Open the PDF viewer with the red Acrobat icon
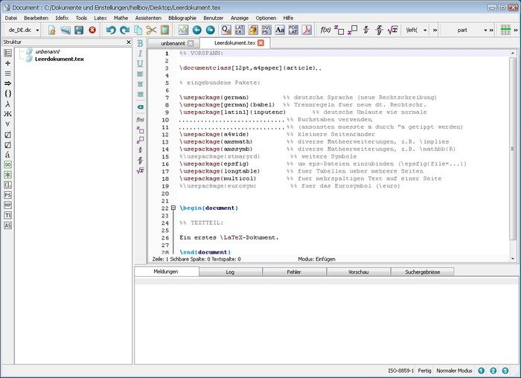The image size is (521, 378). 307,30
